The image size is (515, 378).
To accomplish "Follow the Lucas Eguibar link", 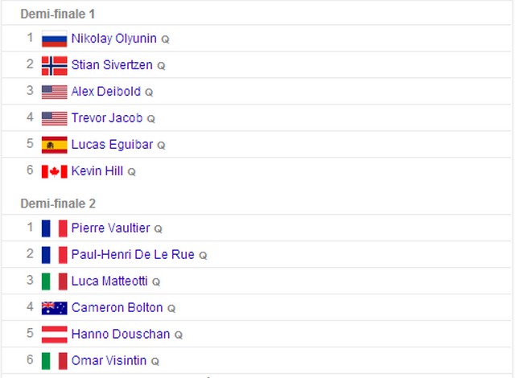I will tap(112, 145).
